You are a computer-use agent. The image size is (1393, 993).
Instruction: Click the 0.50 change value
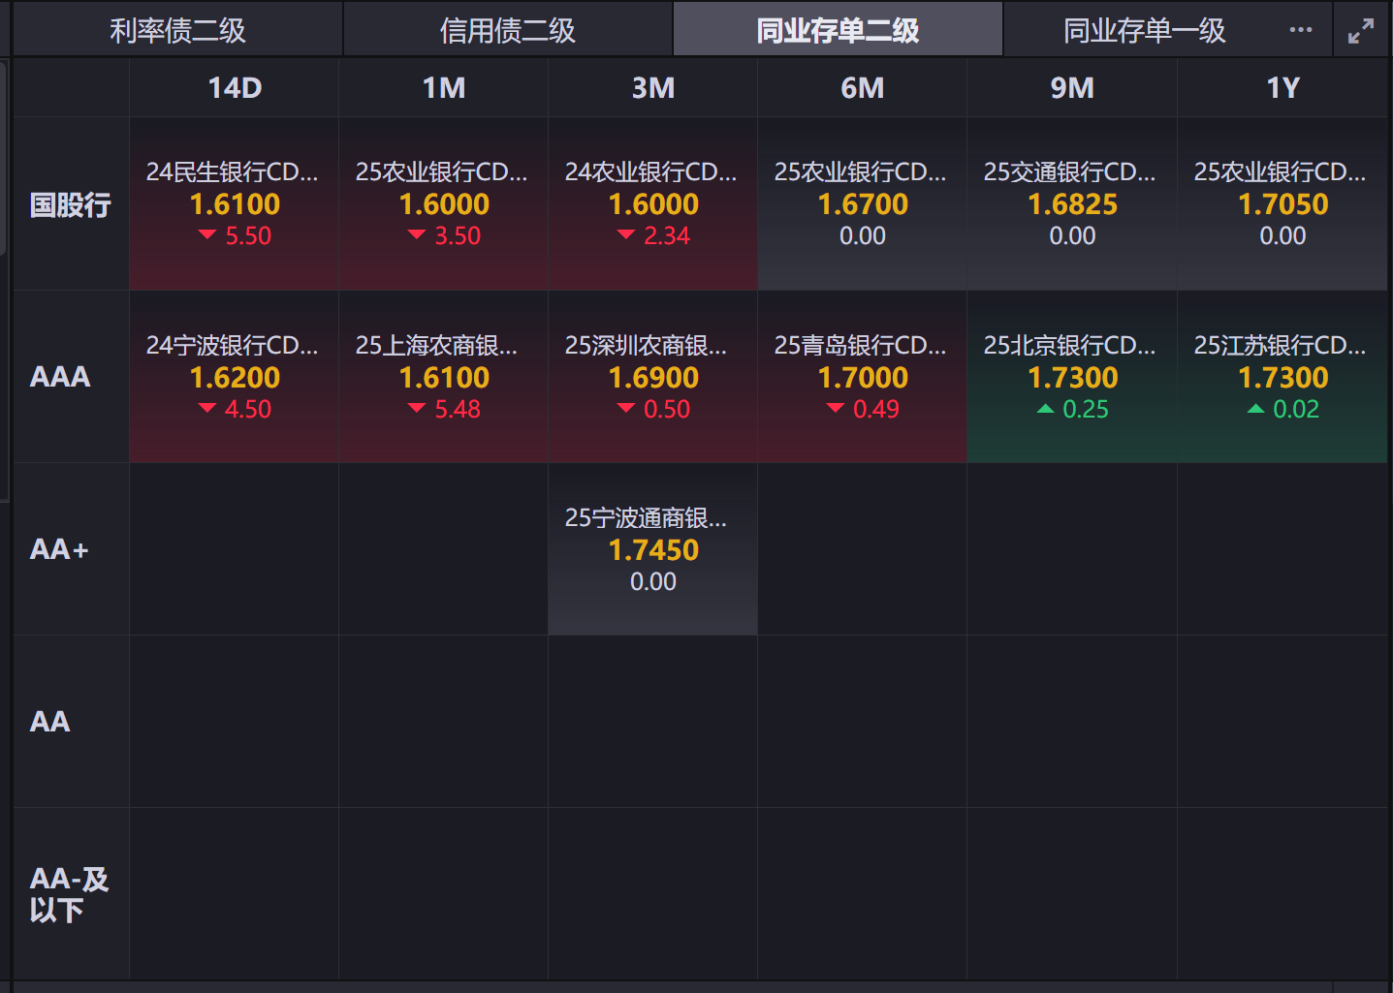pos(667,409)
